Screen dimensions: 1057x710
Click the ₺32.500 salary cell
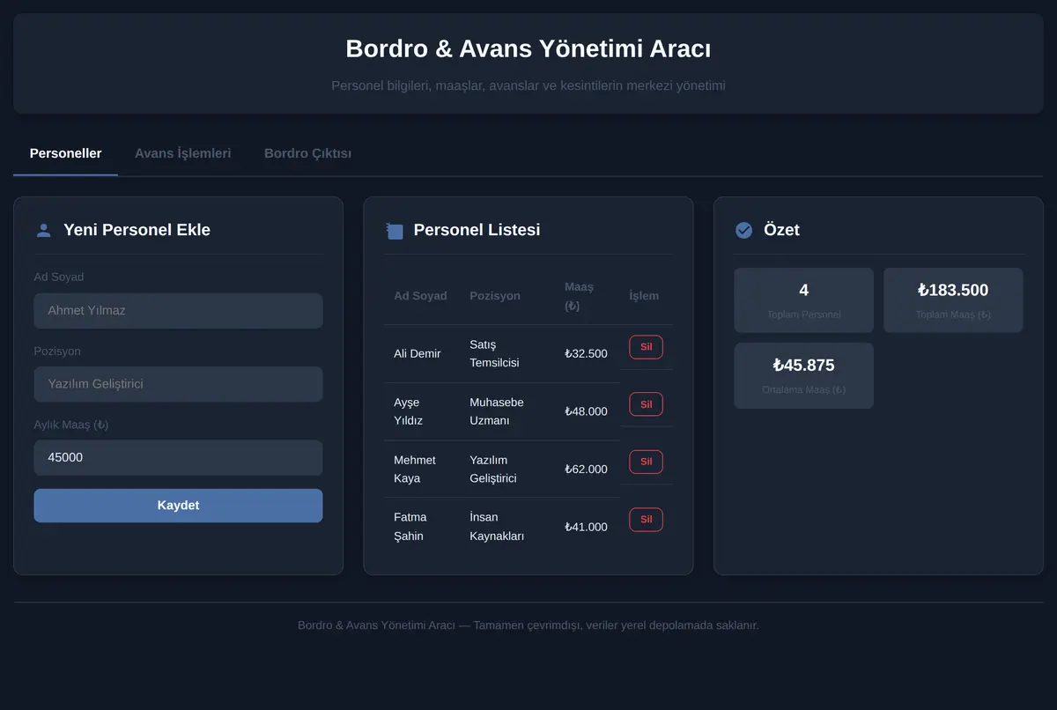[x=587, y=353]
